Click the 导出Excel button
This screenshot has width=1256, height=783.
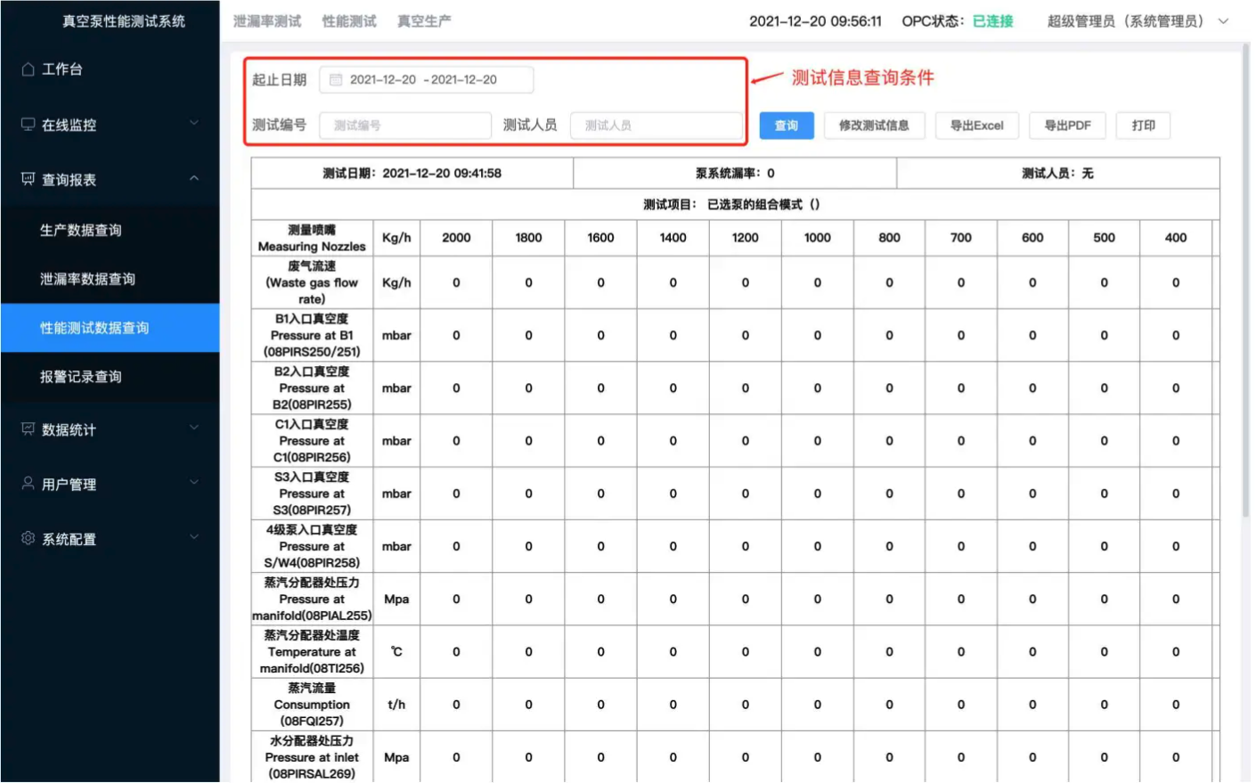click(976, 126)
